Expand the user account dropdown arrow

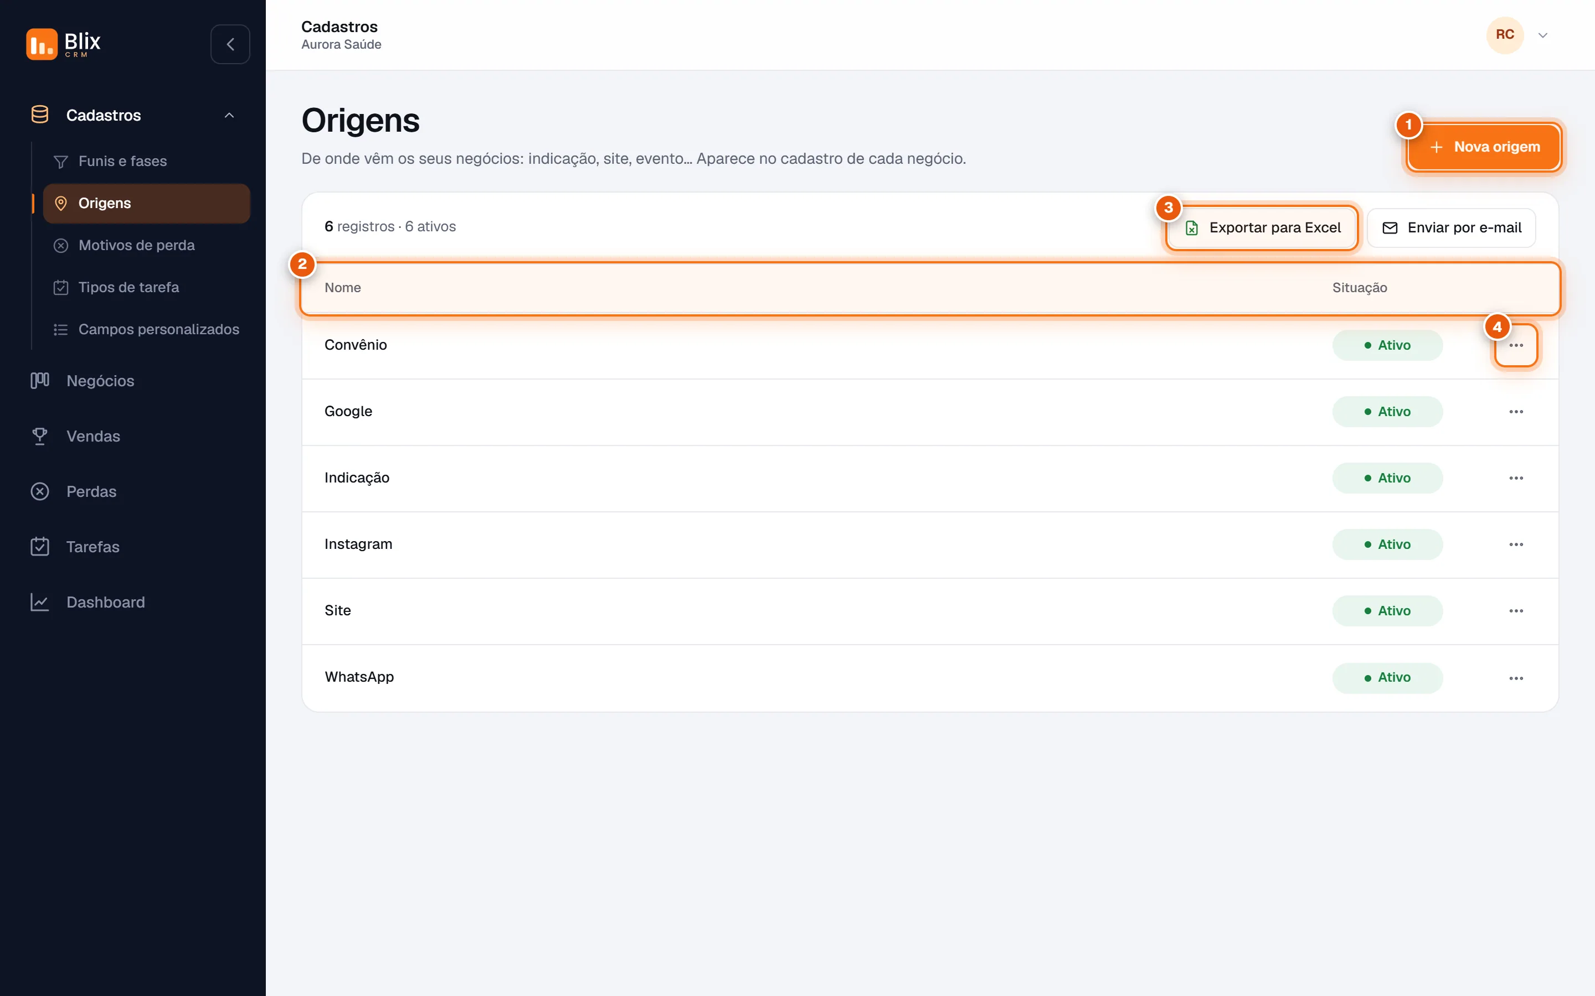(1543, 35)
